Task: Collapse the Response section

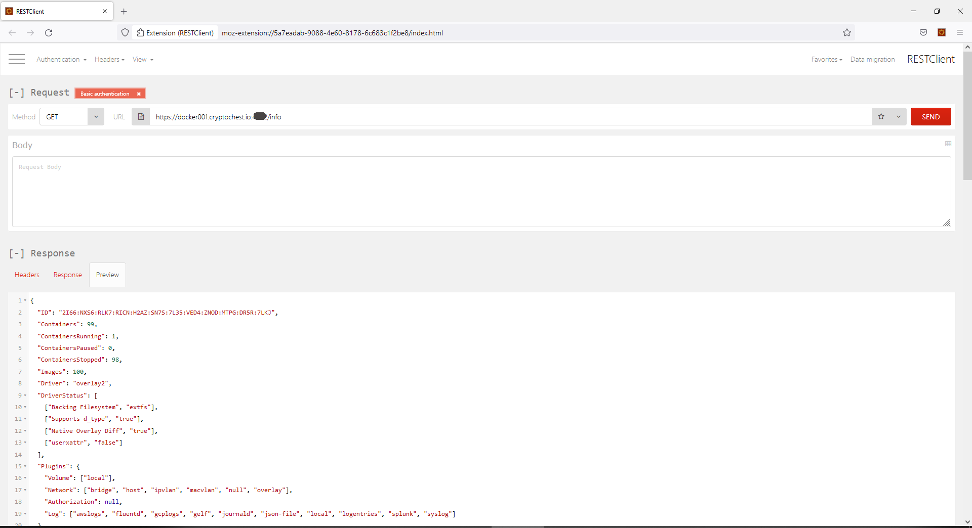Action: pyautogui.click(x=17, y=253)
